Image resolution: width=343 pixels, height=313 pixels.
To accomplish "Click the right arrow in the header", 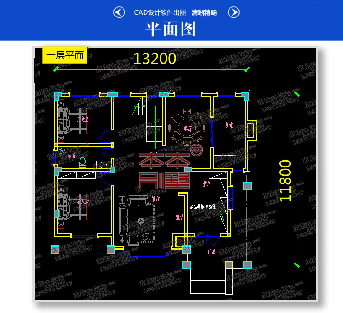I will (x=234, y=12).
